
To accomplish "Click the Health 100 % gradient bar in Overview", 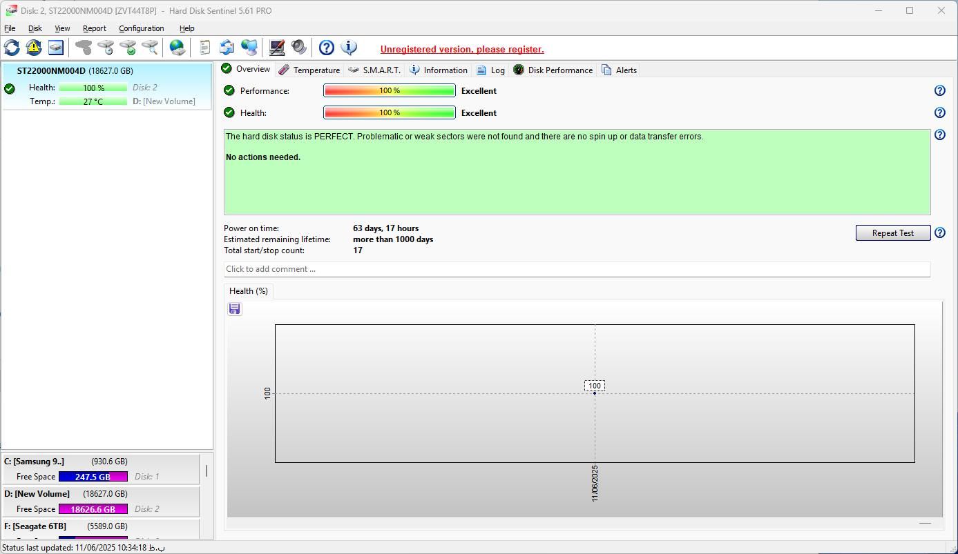I will [390, 112].
